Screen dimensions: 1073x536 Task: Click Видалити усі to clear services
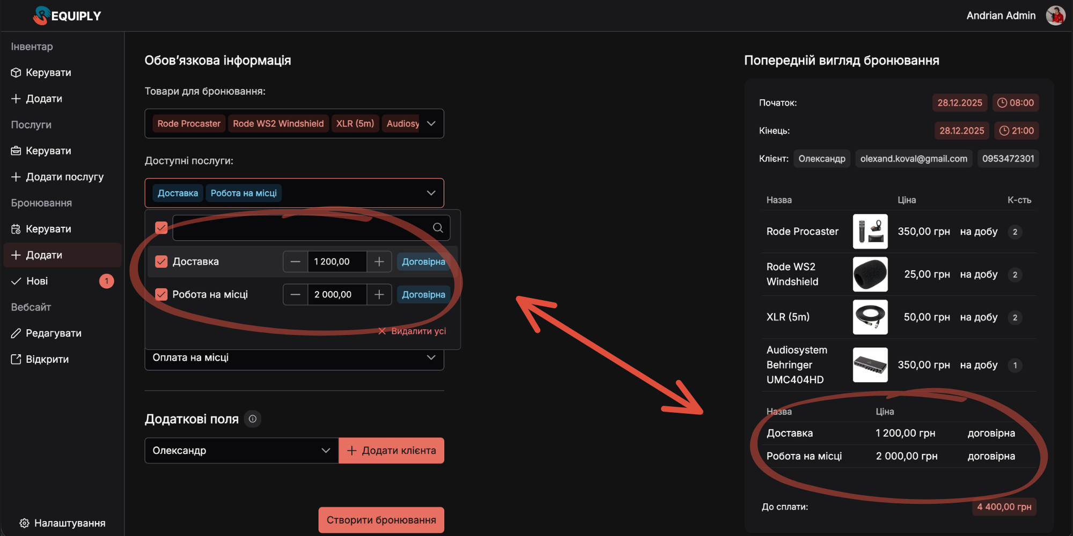point(412,331)
